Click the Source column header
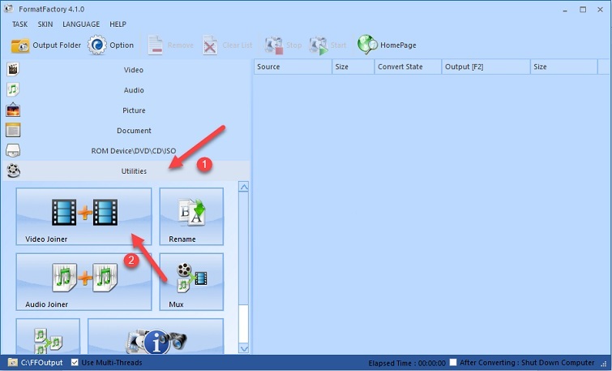This screenshot has height=371, width=612. pos(292,67)
